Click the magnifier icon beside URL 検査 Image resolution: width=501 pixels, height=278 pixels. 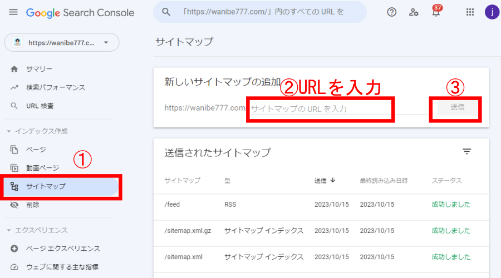coord(14,106)
